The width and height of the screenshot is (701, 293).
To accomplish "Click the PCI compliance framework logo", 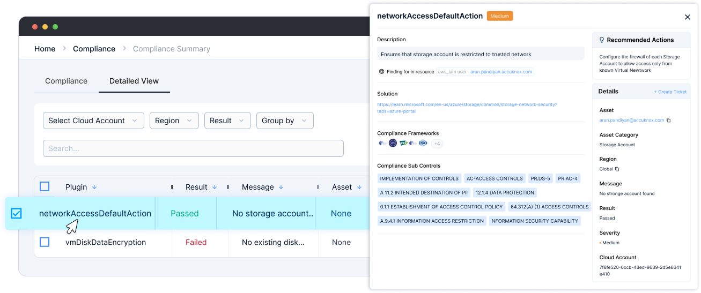I will coord(403,143).
